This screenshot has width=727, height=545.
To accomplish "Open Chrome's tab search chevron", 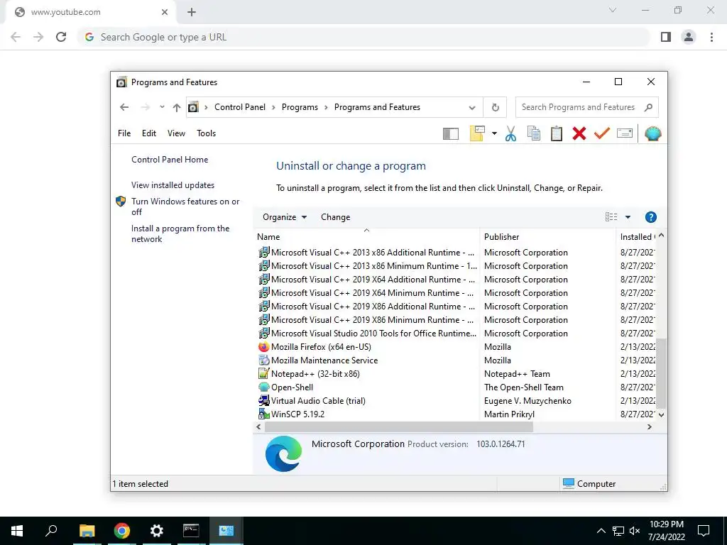I will 613,10.
